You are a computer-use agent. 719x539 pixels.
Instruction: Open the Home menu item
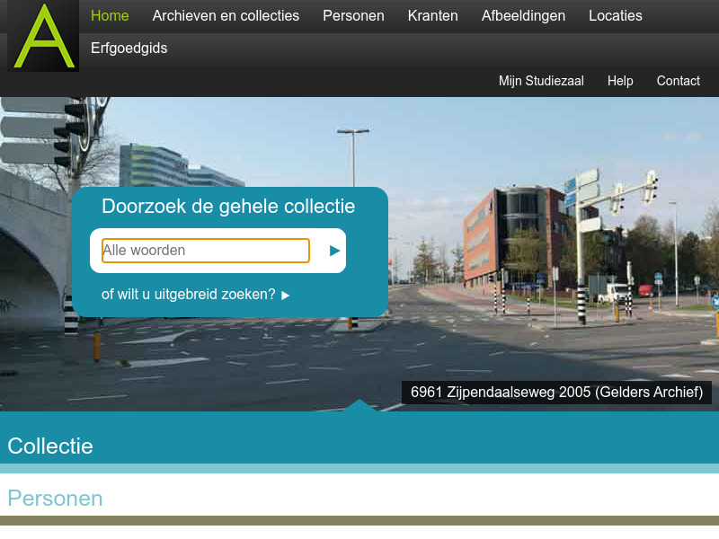tap(110, 15)
